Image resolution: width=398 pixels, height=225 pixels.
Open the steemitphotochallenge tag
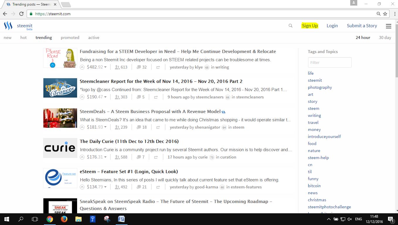(329, 207)
